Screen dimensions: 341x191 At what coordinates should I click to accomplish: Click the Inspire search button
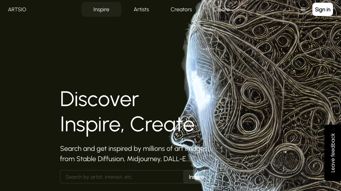point(196,177)
